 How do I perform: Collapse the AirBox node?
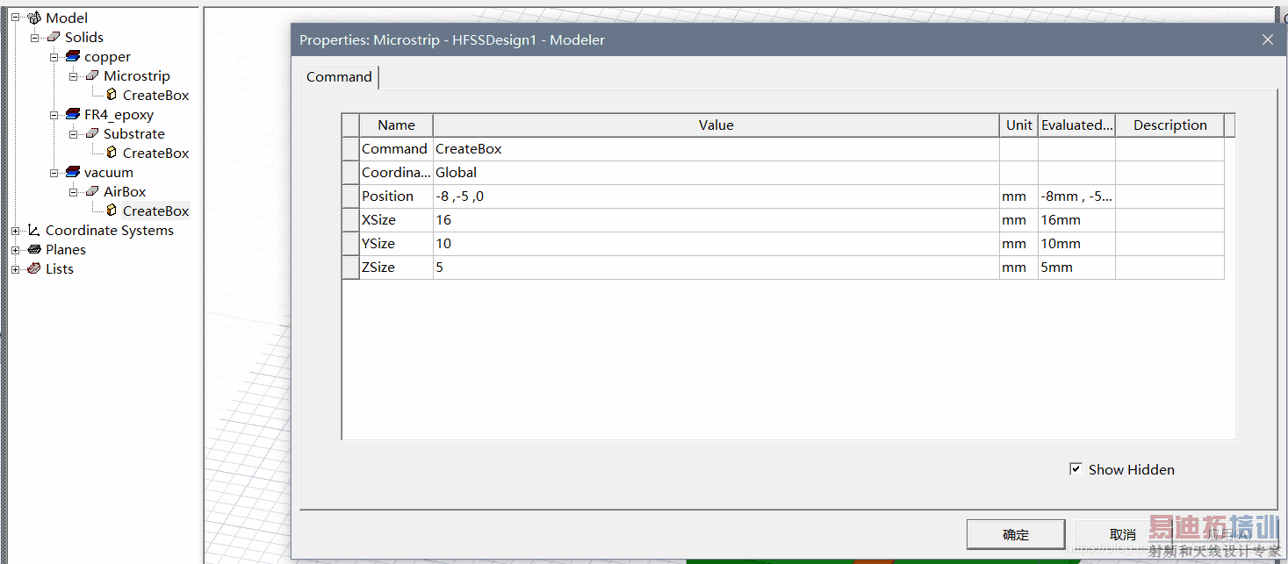(73, 191)
